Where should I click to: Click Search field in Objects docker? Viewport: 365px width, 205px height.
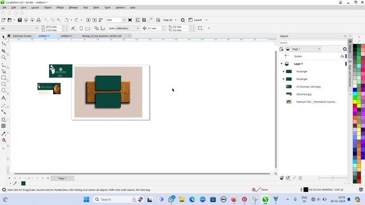coord(313,43)
